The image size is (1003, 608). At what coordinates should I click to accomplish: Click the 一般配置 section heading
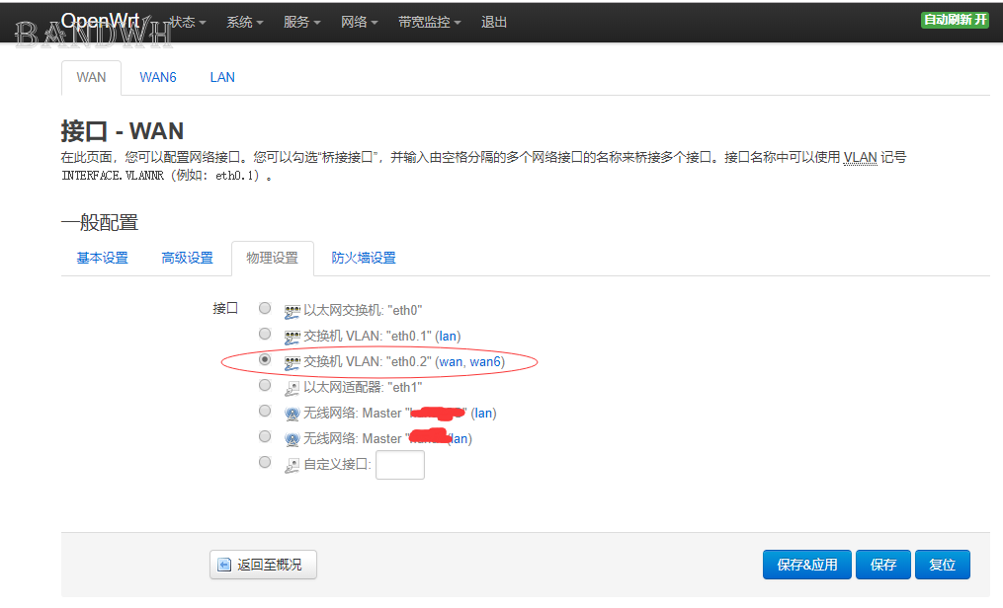point(100,222)
